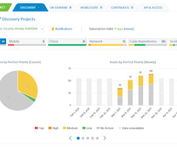Select the third carousel page dot
The image size is (177, 148).
[x=88, y=138]
